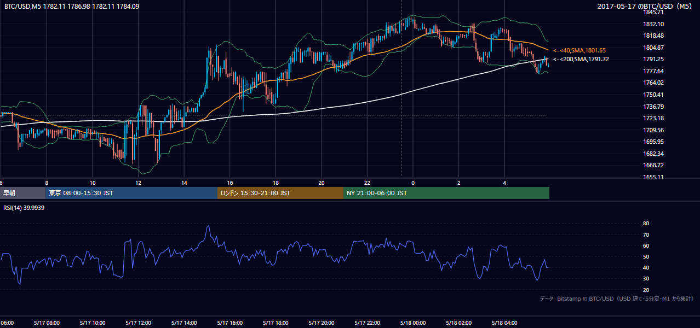Click the 5/17 14:00 date axis label
This screenshot has height=328, width=700.
[184, 323]
